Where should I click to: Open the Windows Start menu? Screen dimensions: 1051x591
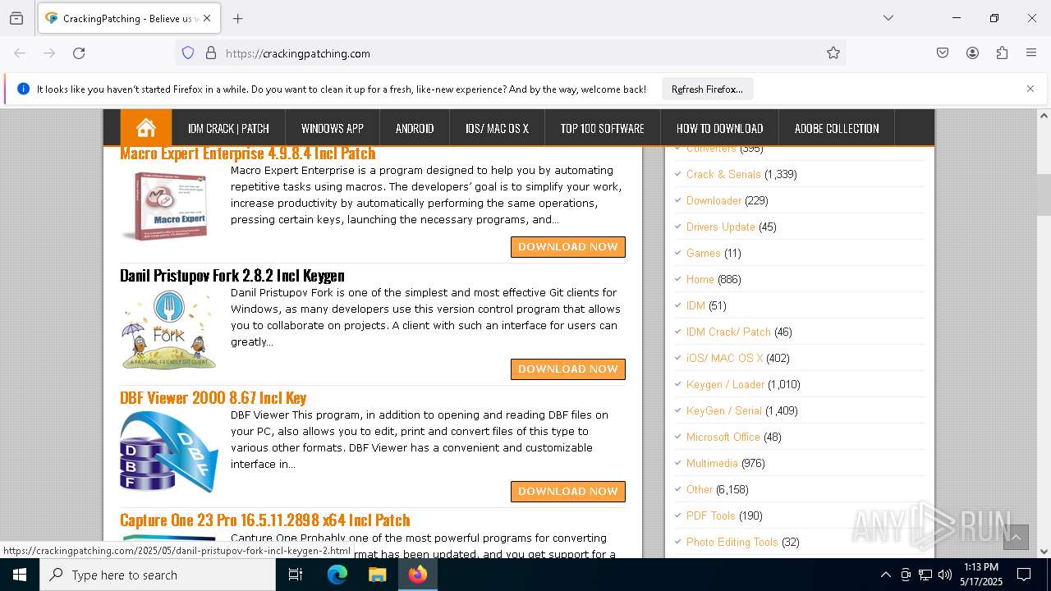tap(20, 575)
